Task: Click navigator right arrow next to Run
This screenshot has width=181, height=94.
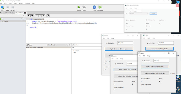Action: (24, 19)
